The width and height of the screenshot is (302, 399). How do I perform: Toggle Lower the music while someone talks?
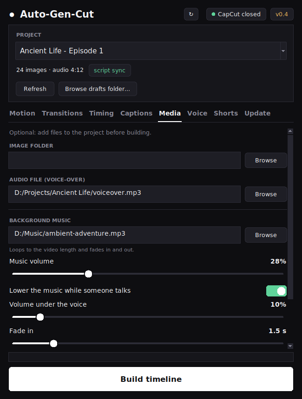tap(276, 291)
